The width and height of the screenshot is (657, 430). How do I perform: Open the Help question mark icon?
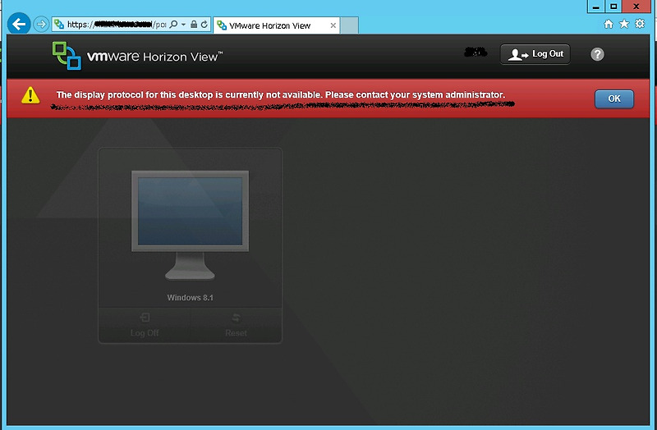tap(597, 54)
